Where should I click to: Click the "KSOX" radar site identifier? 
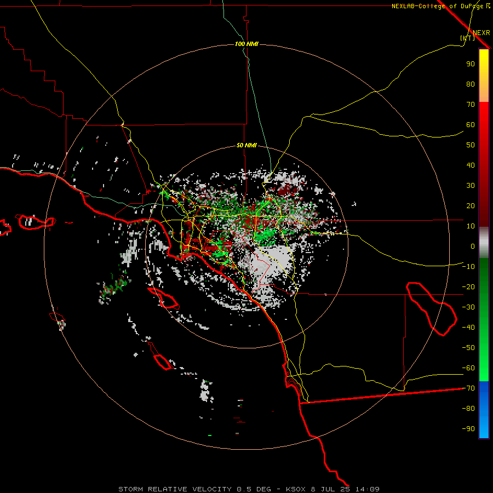coord(296,489)
